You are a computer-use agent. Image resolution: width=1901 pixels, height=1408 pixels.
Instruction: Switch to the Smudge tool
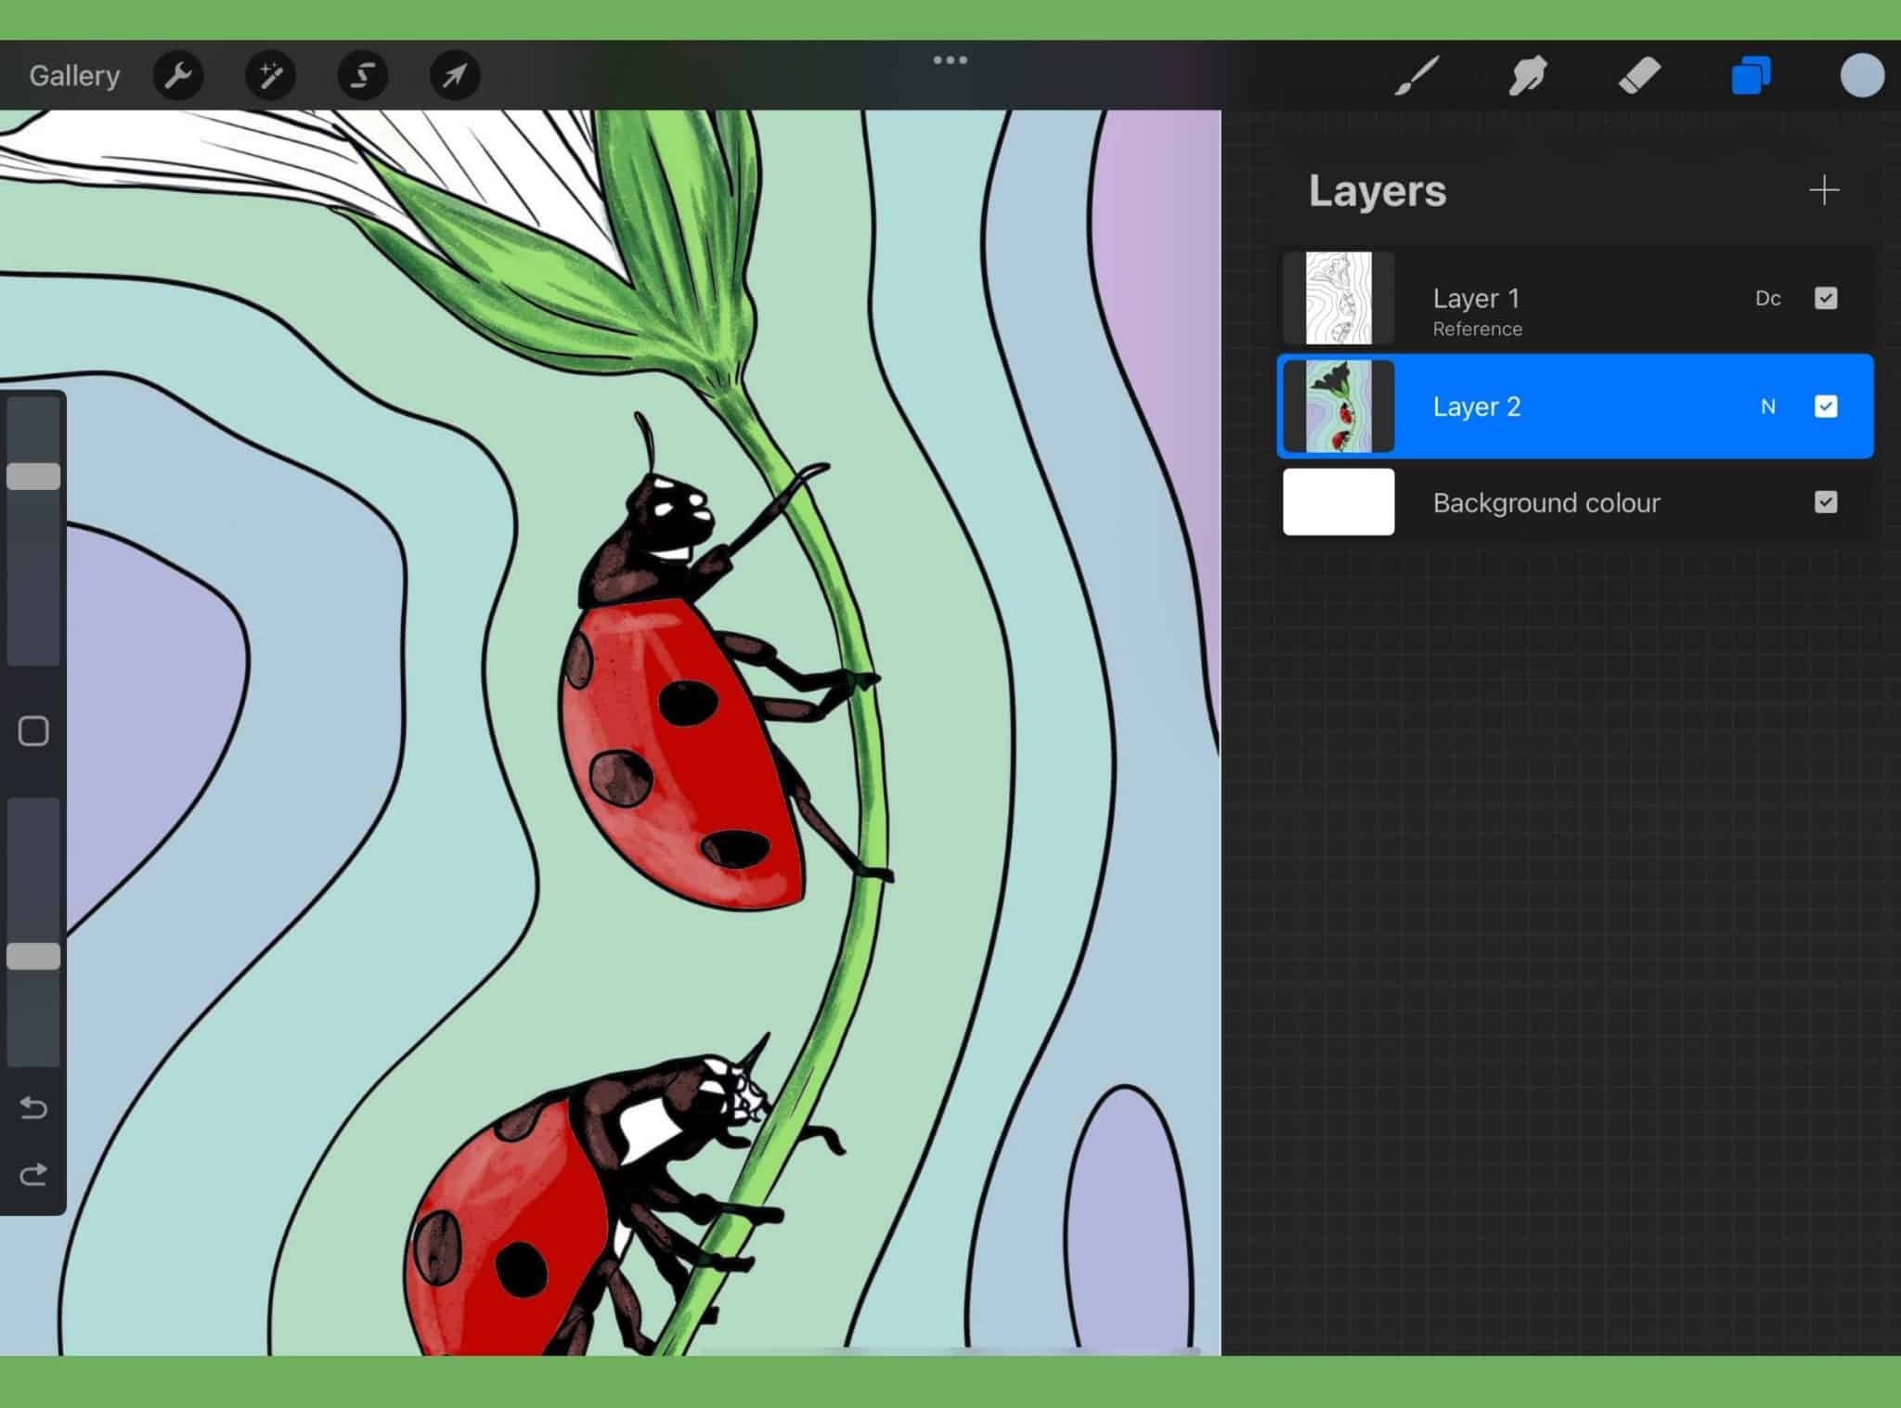[1528, 75]
